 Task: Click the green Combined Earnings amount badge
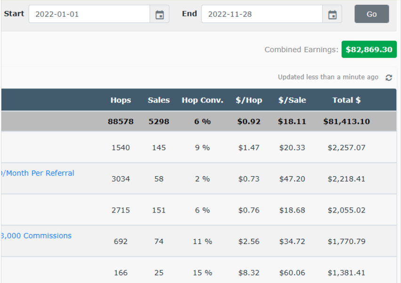369,49
